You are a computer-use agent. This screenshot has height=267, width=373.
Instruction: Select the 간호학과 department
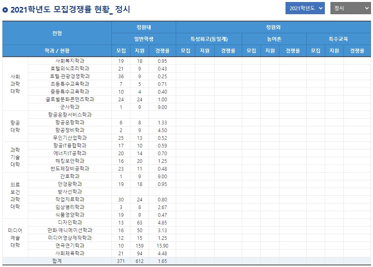(70, 176)
